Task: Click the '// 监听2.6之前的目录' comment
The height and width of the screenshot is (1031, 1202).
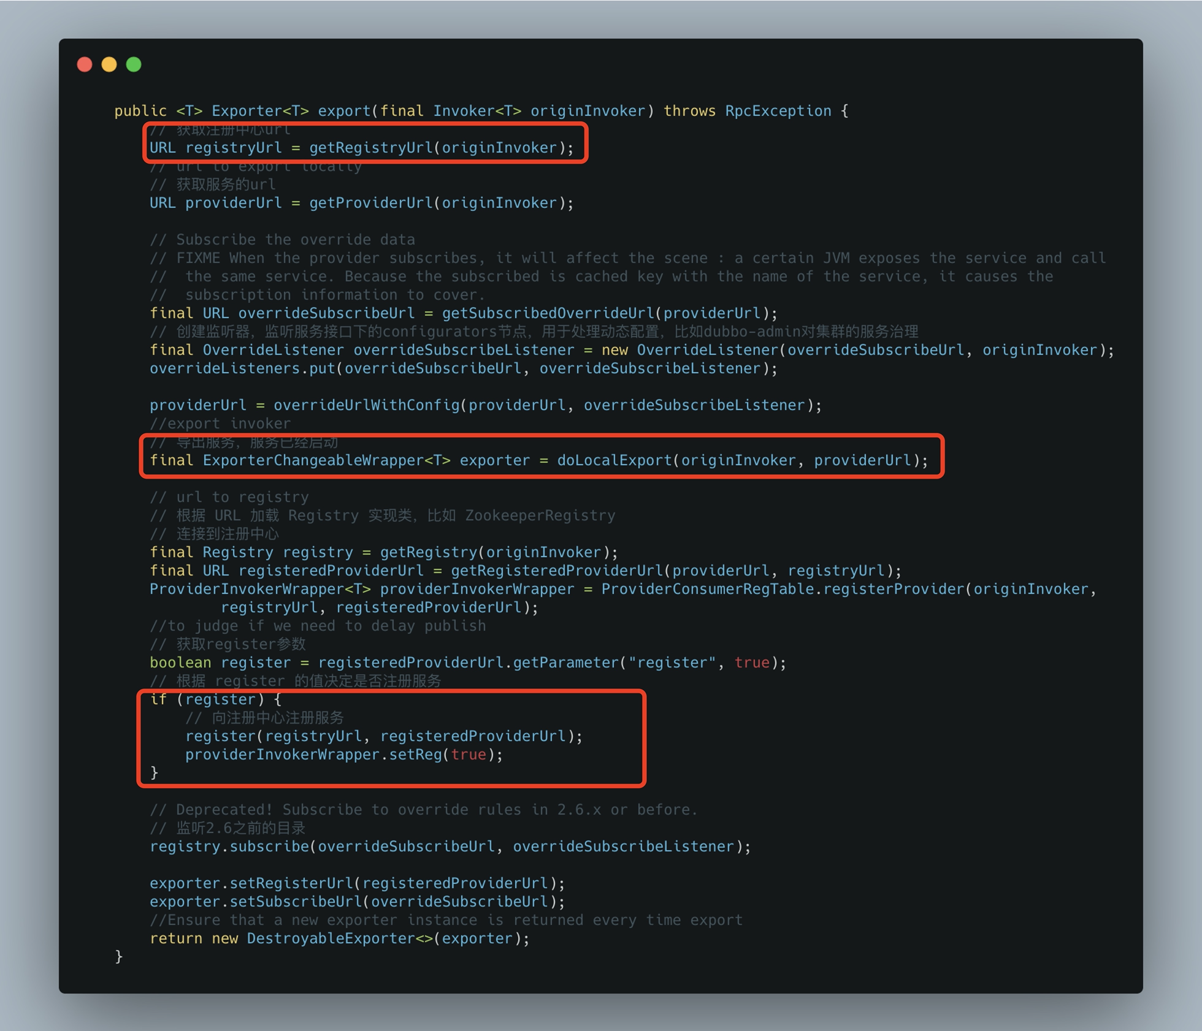Action: [228, 828]
